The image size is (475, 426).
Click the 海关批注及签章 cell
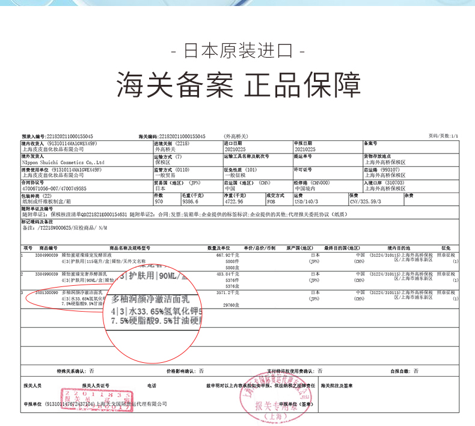pos(388,394)
